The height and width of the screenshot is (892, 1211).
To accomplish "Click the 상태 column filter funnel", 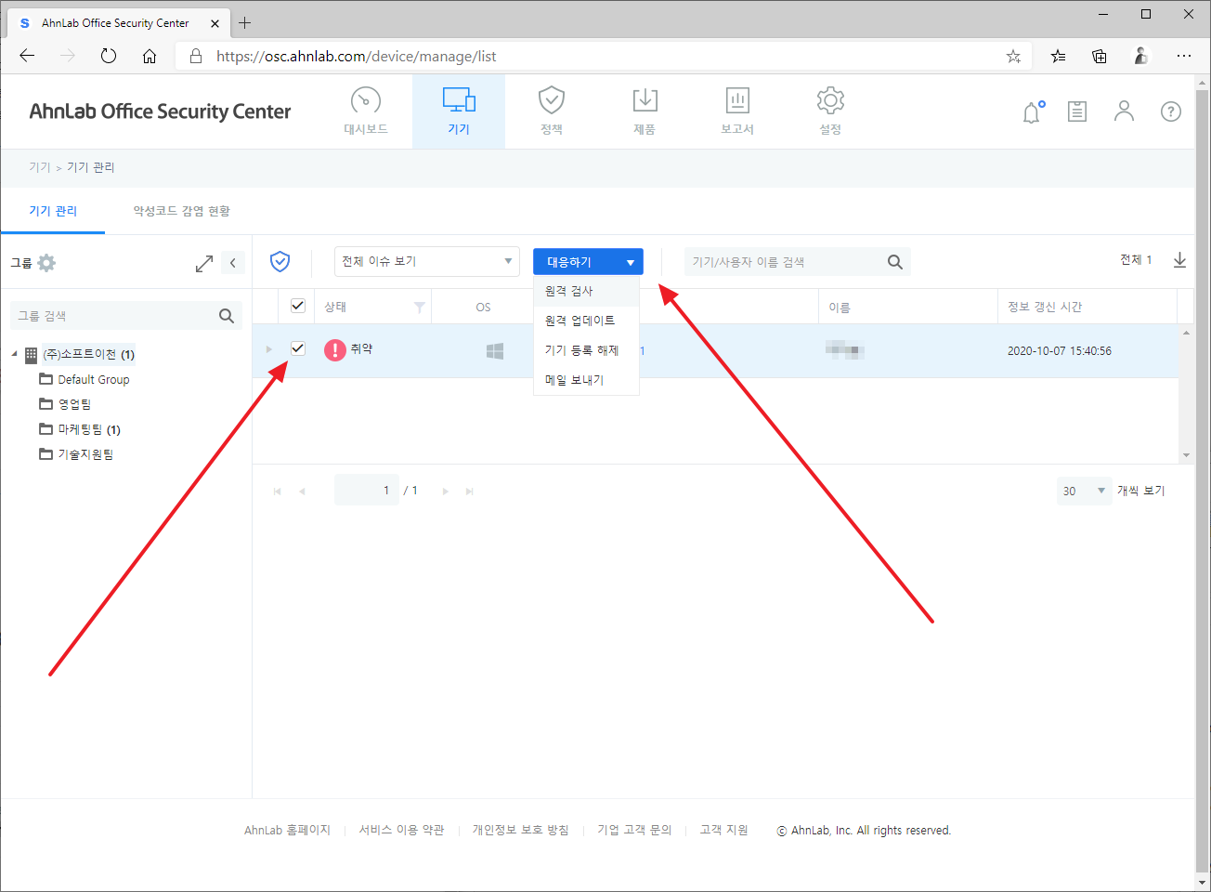I will pyautogui.click(x=420, y=307).
